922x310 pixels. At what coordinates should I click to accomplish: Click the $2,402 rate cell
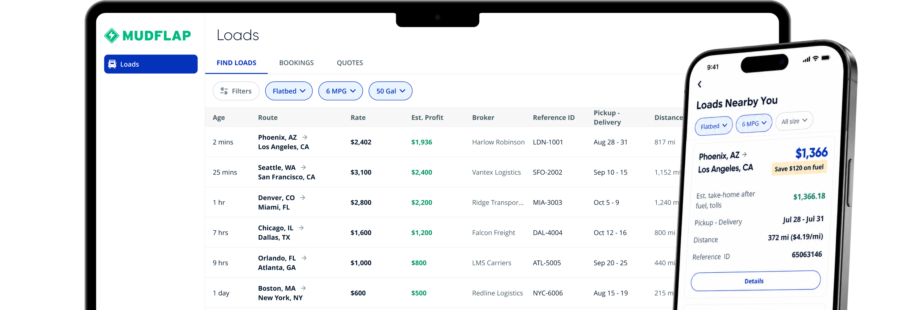click(x=361, y=142)
